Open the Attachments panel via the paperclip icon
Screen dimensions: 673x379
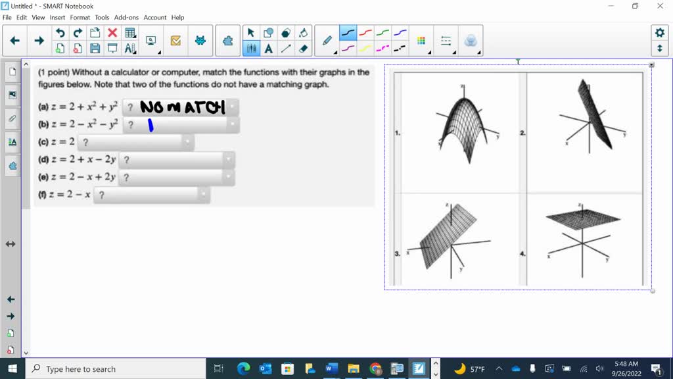(x=11, y=118)
